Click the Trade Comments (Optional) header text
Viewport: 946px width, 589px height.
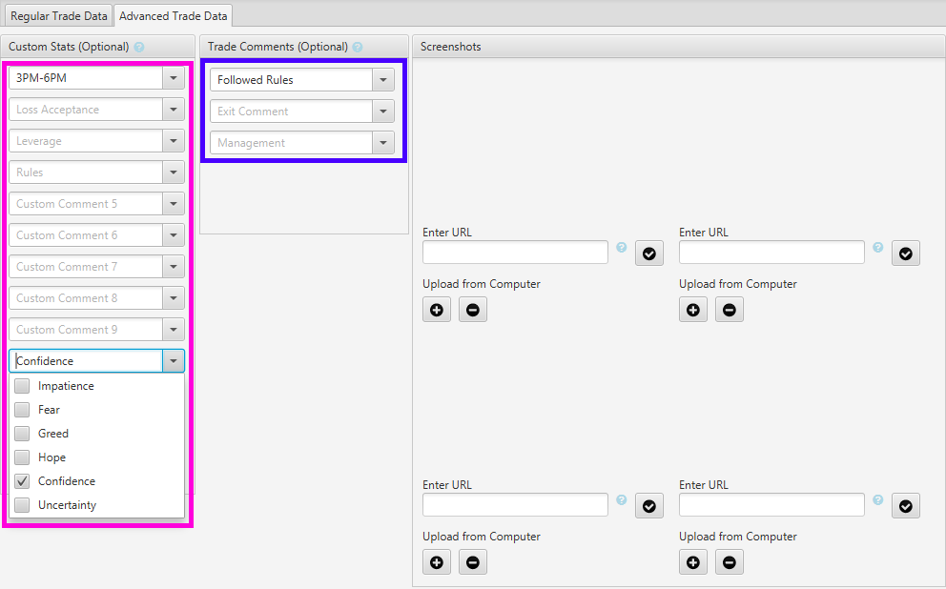[278, 47]
